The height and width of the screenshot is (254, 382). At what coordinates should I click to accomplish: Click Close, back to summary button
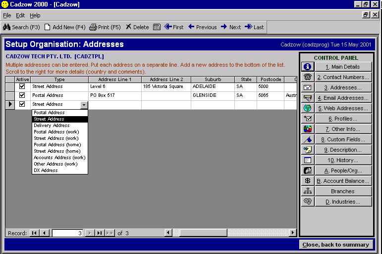coord(336,245)
